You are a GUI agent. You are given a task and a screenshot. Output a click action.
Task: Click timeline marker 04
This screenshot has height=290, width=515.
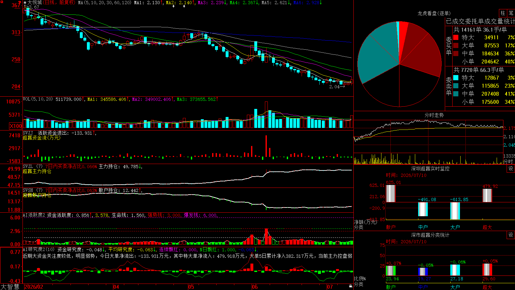pyautogui.click(x=116, y=287)
